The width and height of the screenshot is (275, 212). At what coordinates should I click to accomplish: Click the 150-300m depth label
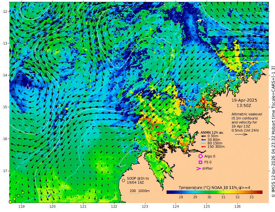click(216, 147)
